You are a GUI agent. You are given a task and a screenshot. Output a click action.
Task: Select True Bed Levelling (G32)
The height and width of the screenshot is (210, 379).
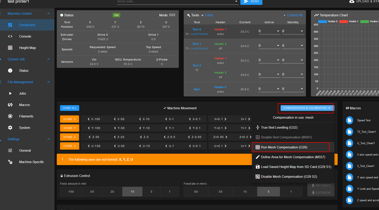pyautogui.click(x=293, y=127)
